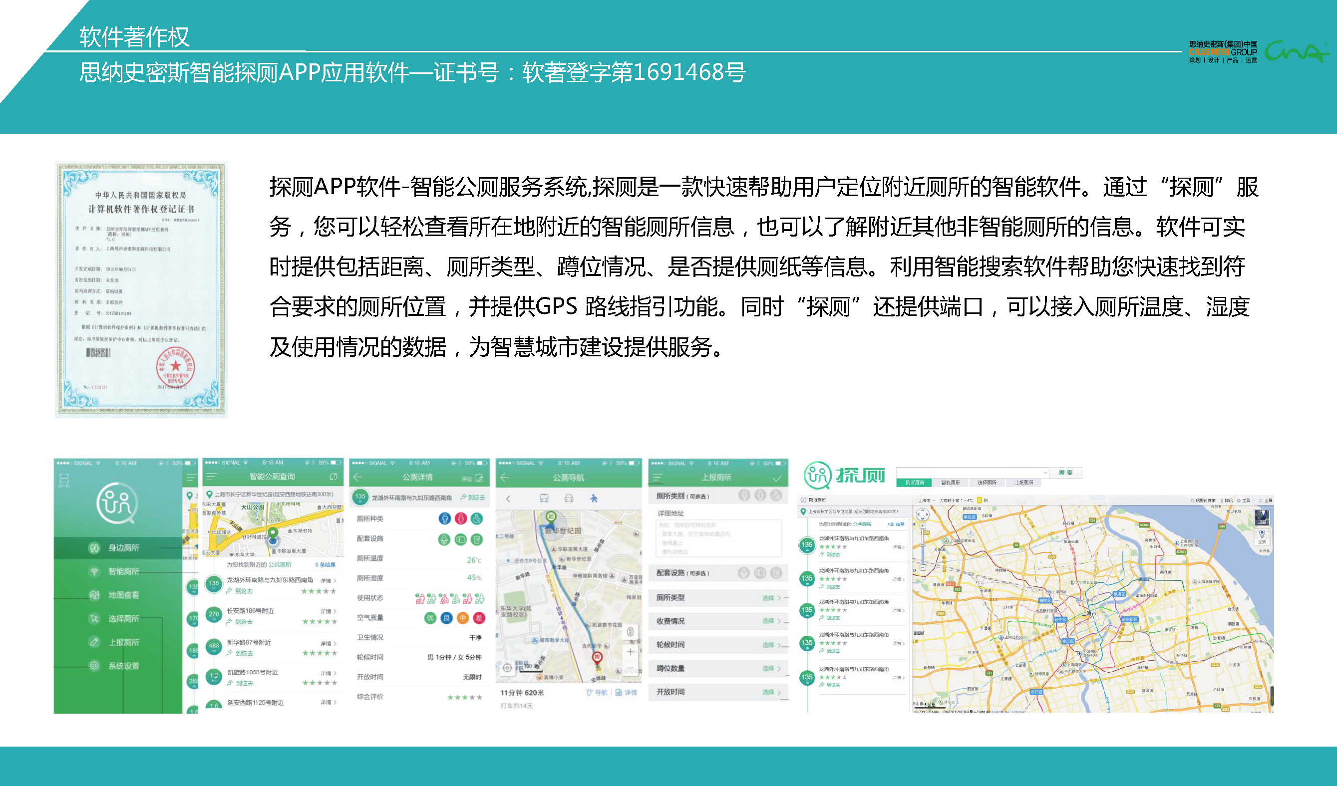
Task: Go back from the 公厕详情 screen
Action: pyautogui.click(x=357, y=477)
